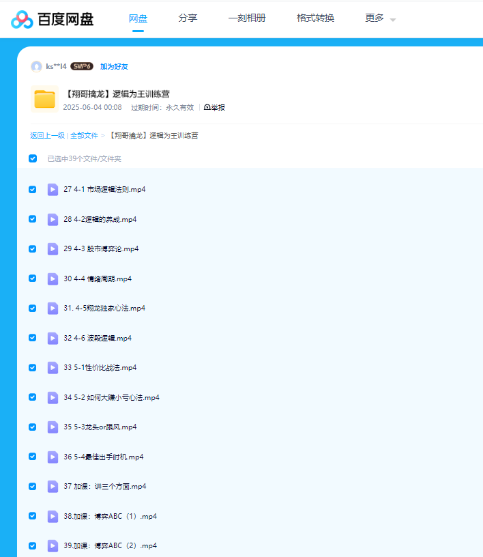Viewport: 483px width, 557px height.
Task: Expand the 更多 dropdown menu
Action: 380,18
